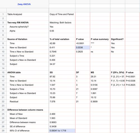
Task: Select the 'Mean of Standard' value 1.563
Action: tap(62, 118)
